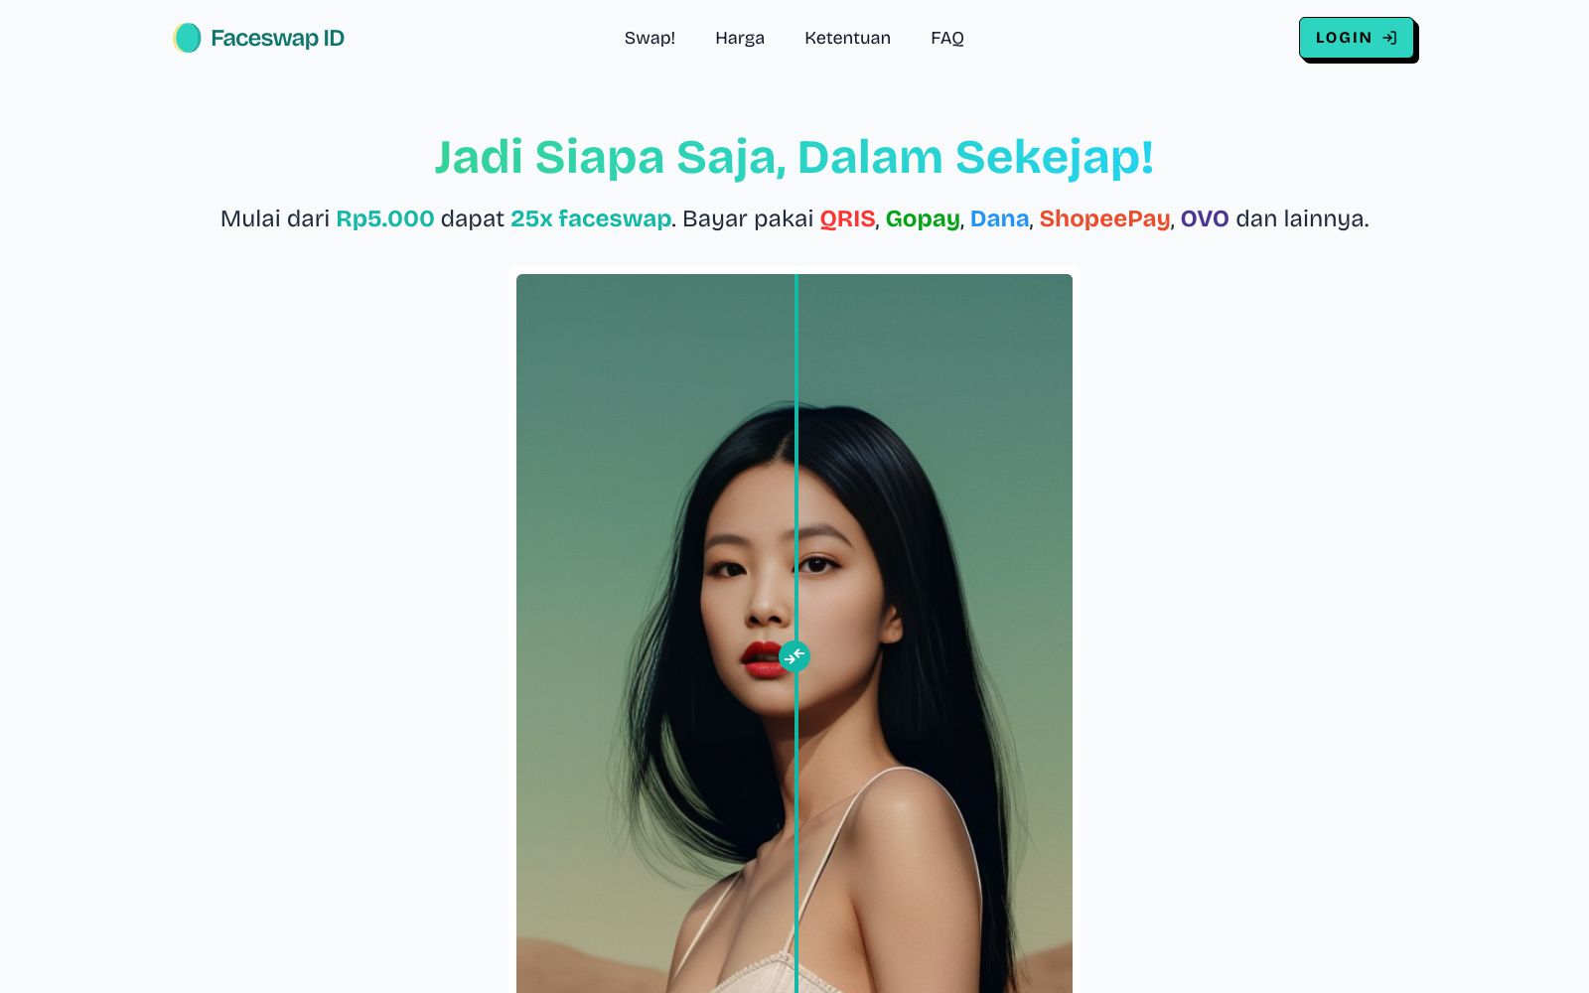Click the blue Dana payment label

(999, 218)
